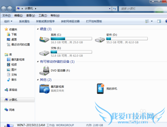Open the 文档 (E:) drive icon

[x=44, y=53]
